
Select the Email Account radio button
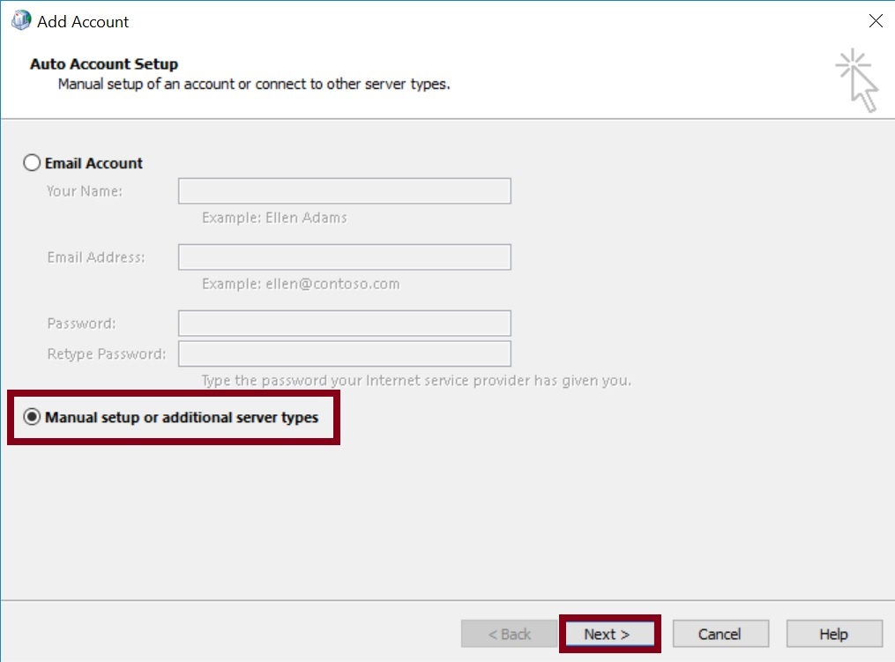tap(33, 163)
